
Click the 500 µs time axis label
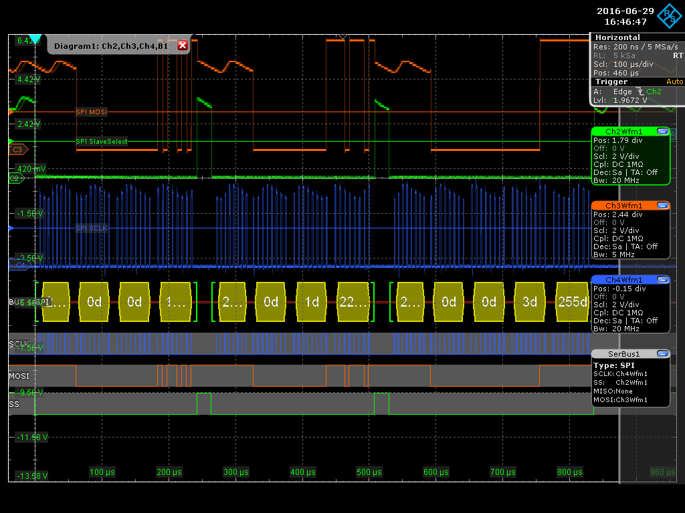point(369,472)
